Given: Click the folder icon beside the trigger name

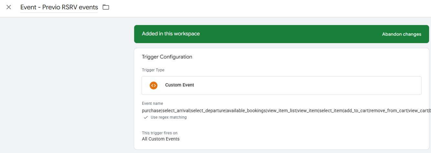Looking at the screenshot, I should pos(106,7).
